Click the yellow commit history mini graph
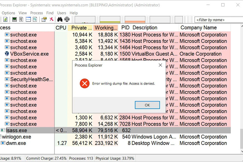Image resolution: width=243 pixels, height=162 pixels. coord(110,20)
